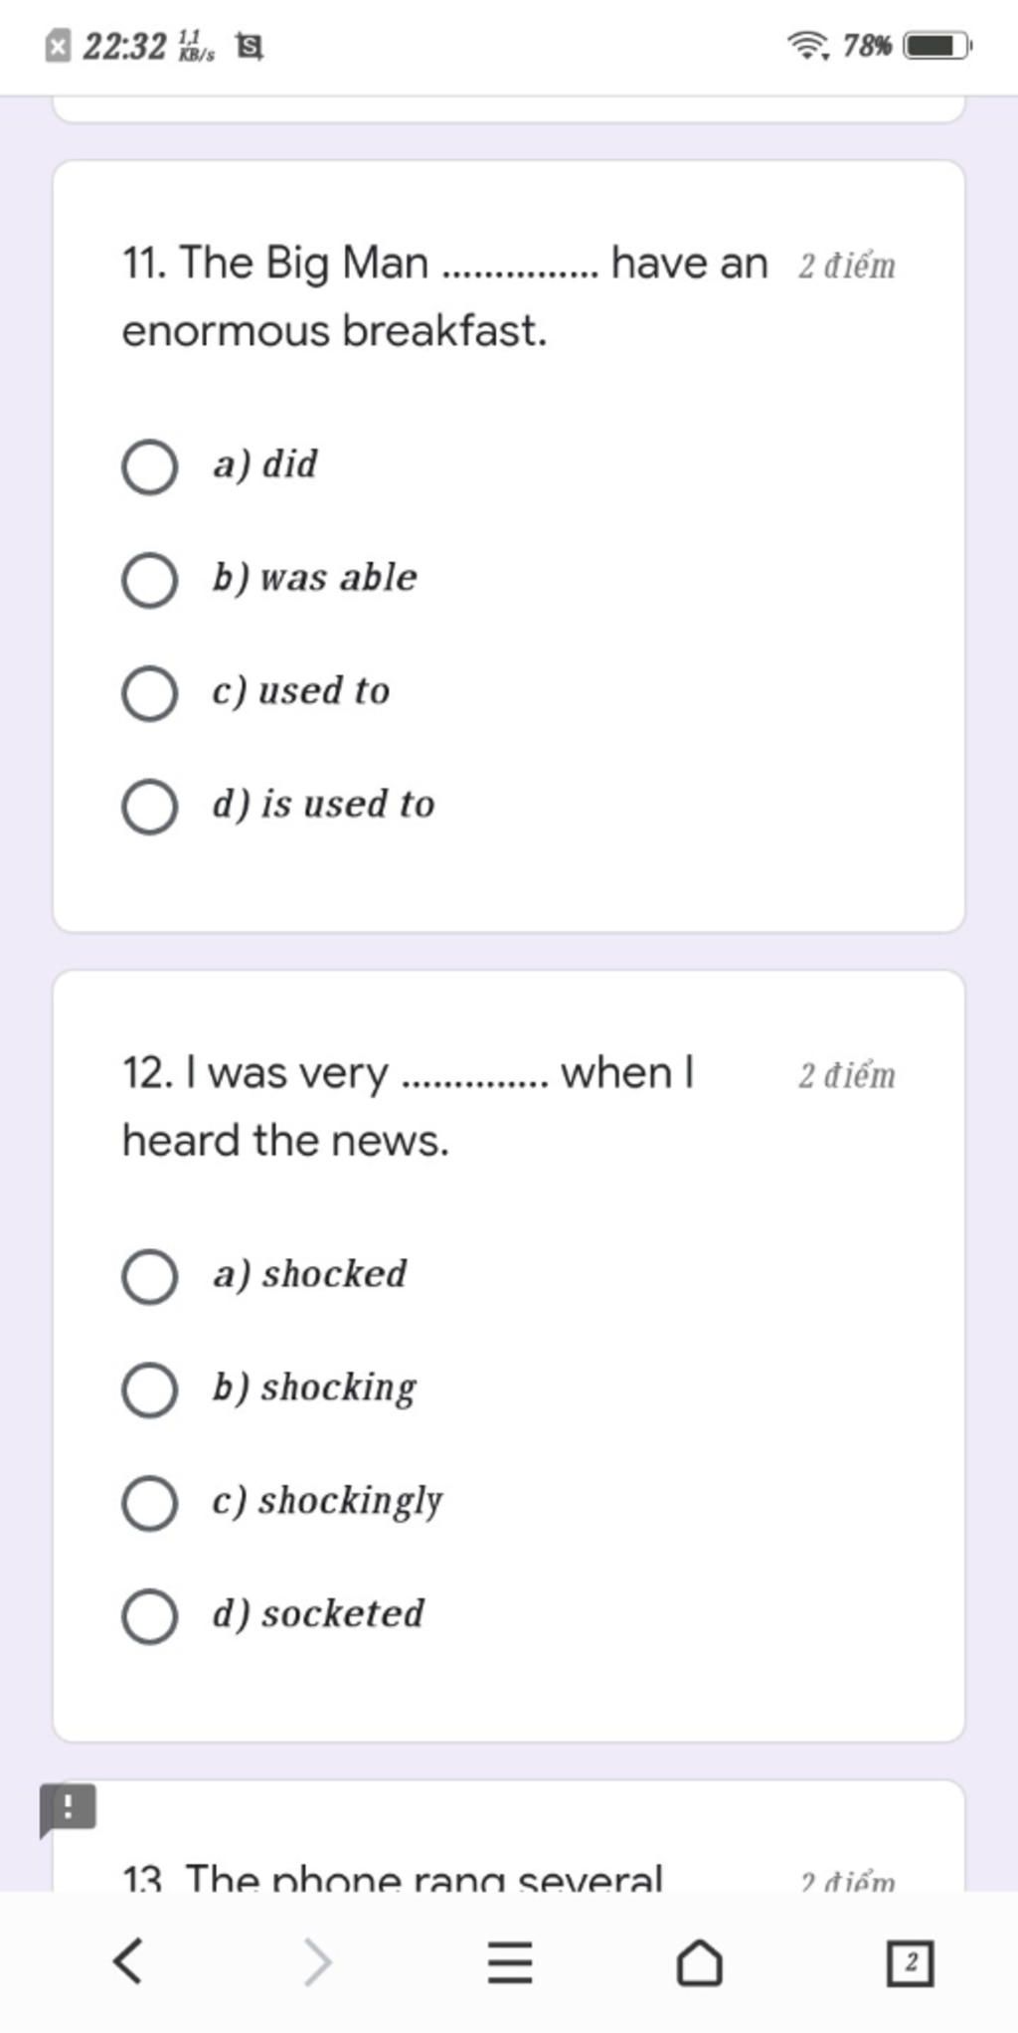
Task: Select 'a) shocked' for question 12
Action: click(150, 1275)
